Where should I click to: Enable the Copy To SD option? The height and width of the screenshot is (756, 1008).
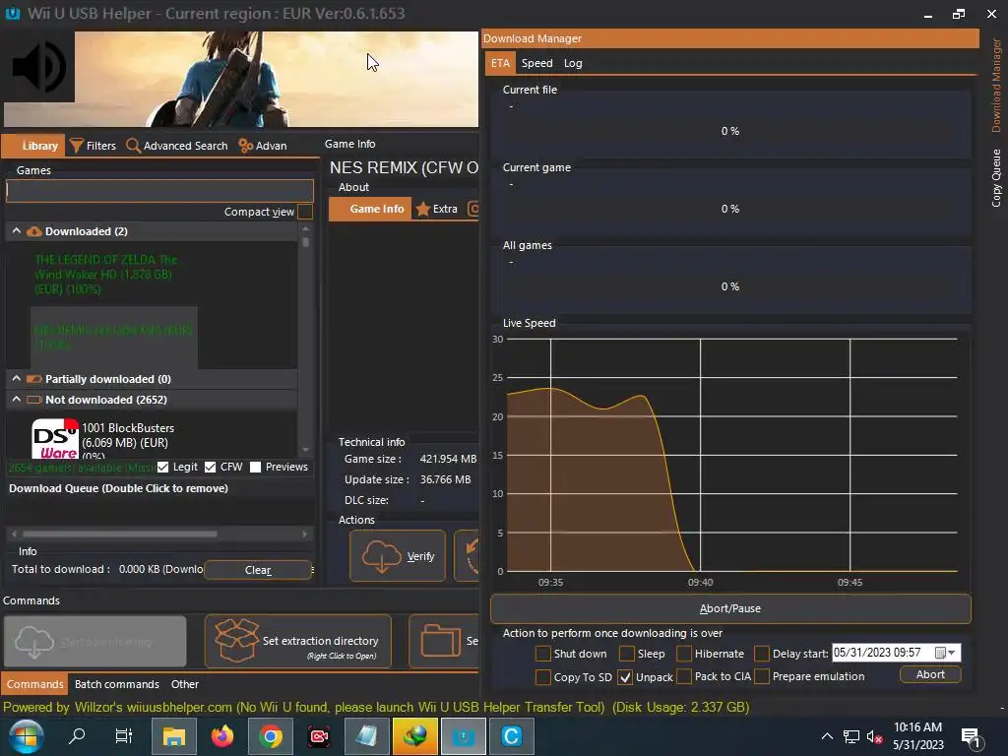(543, 677)
